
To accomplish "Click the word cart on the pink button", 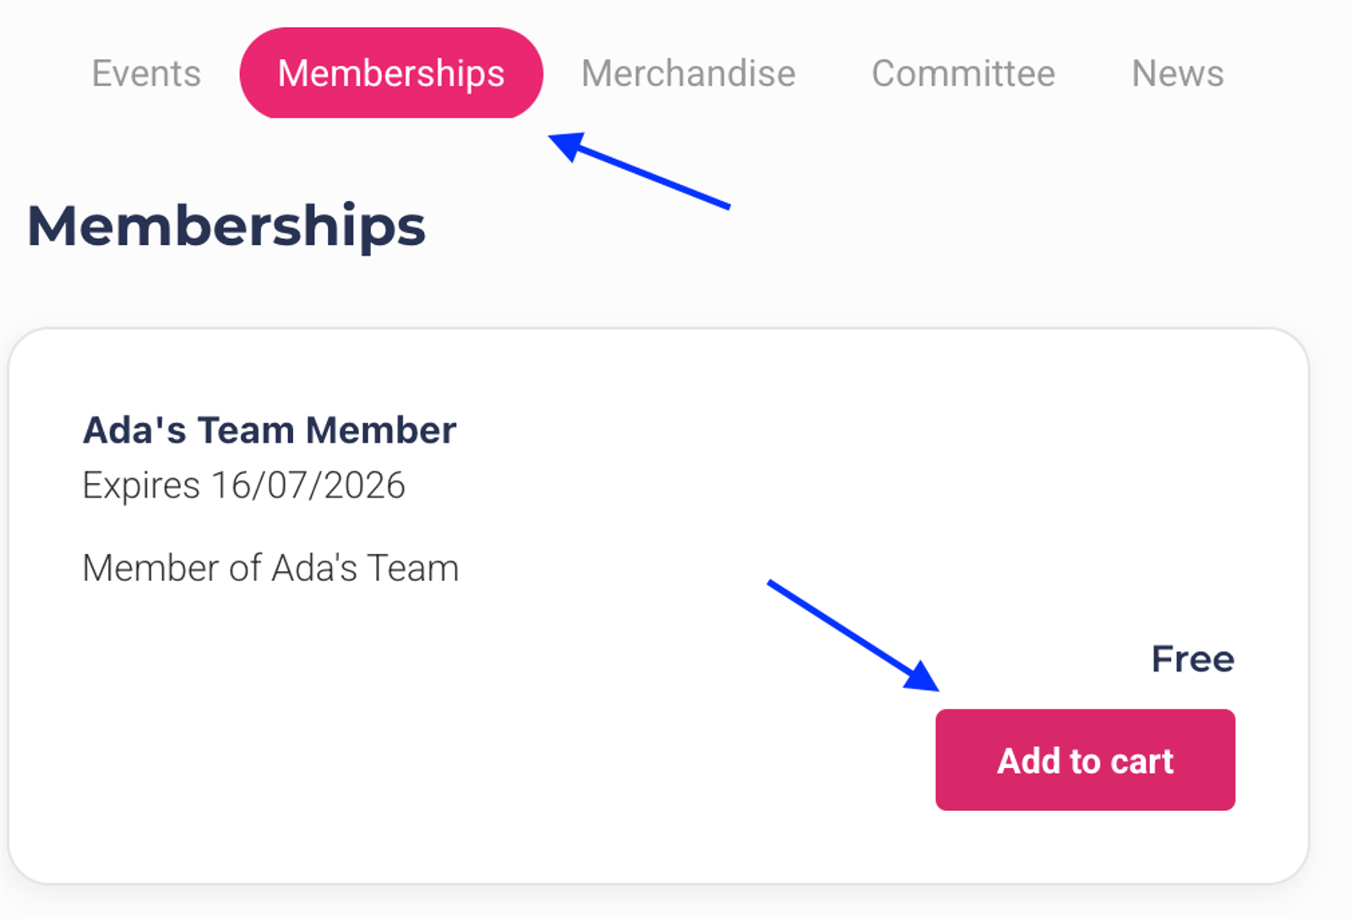I will click(1142, 761).
